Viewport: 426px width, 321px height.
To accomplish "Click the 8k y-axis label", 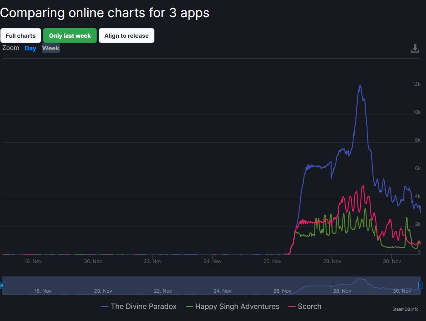I will (417, 140).
